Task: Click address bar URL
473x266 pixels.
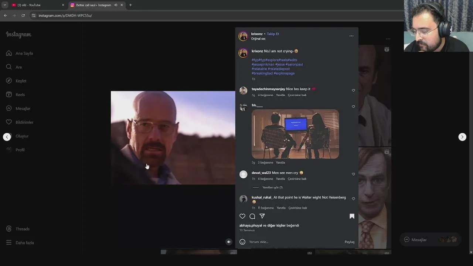Action: pyautogui.click(x=65, y=16)
